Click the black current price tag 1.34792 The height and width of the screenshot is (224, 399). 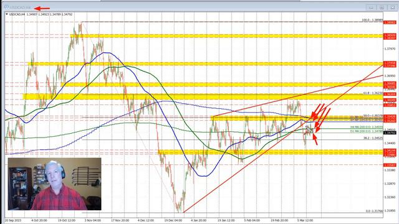(x=390, y=133)
